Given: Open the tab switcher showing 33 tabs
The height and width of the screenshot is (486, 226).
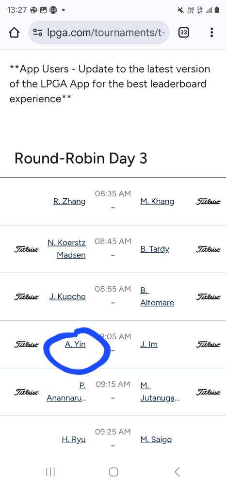Looking at the screenshot, I should tap(184, 33).
